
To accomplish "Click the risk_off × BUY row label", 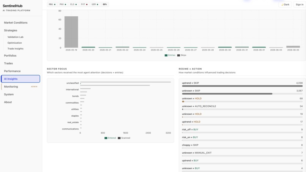I will 190,129.
